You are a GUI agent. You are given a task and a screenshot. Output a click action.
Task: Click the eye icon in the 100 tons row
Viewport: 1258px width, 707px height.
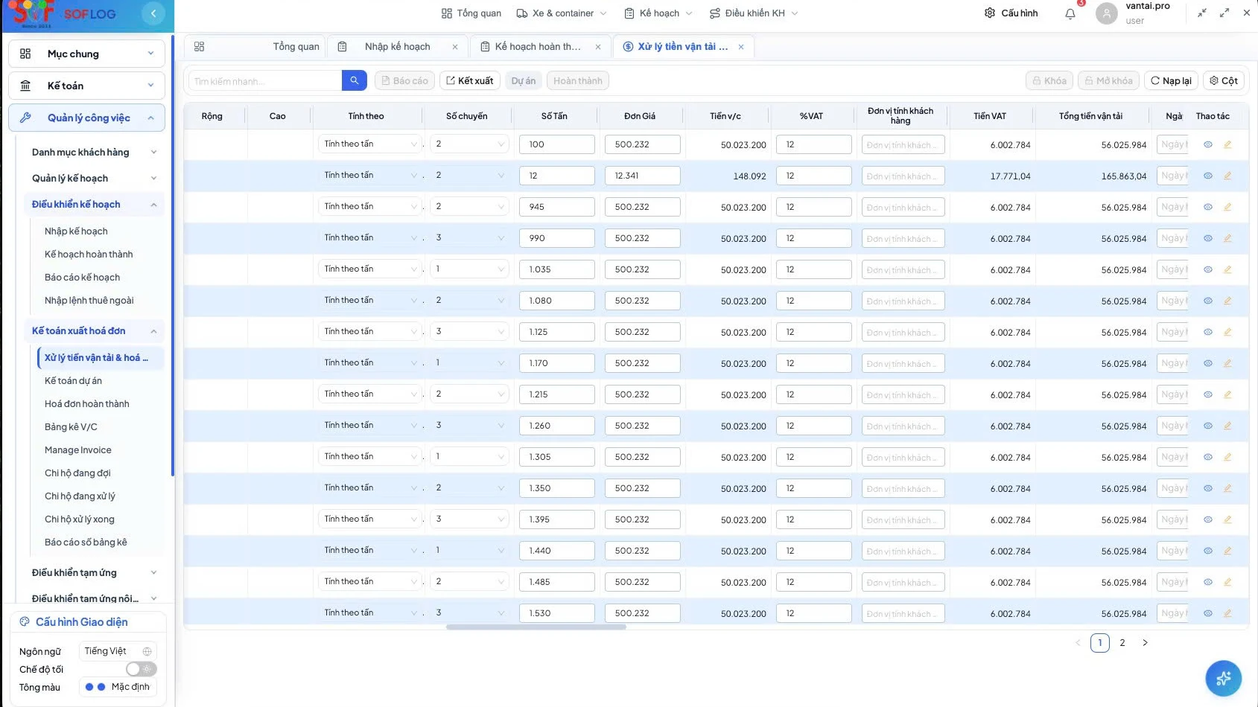click(1208, 144)
